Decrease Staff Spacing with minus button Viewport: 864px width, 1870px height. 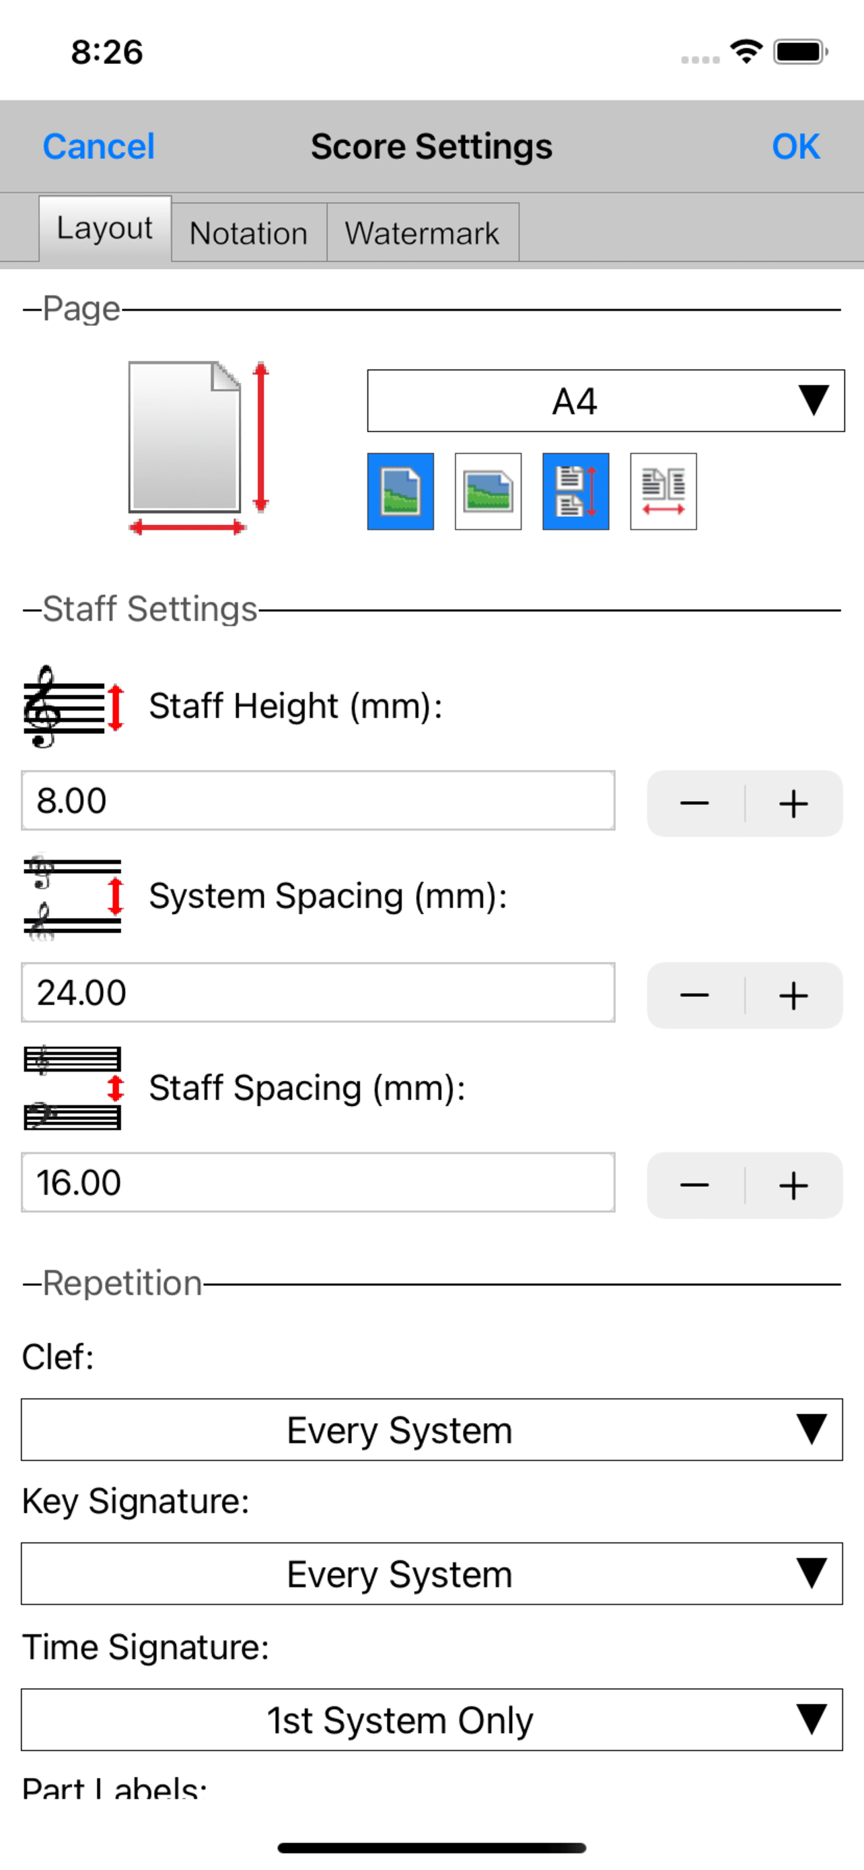695,1185
